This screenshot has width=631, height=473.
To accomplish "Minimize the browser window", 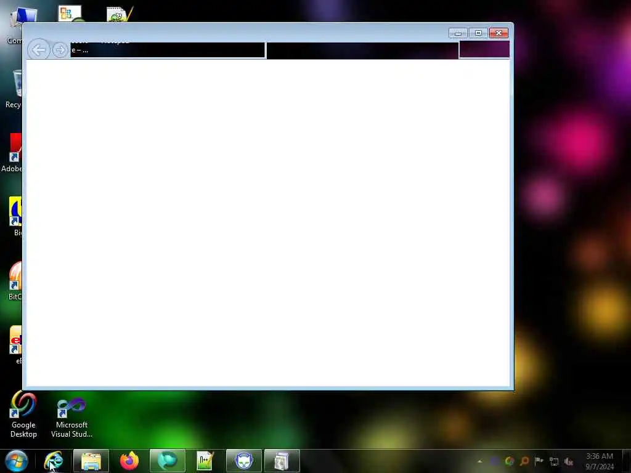I will [458, 33].
